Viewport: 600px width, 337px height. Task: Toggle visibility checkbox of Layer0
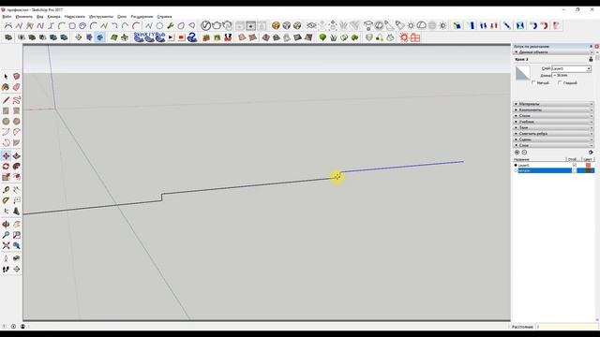575,165
